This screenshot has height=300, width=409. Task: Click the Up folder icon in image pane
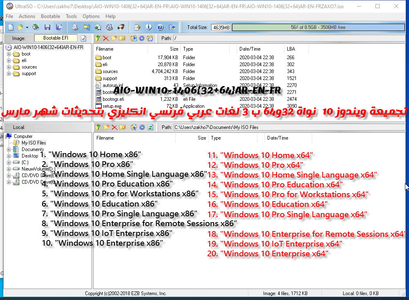[x=98, y=38]
